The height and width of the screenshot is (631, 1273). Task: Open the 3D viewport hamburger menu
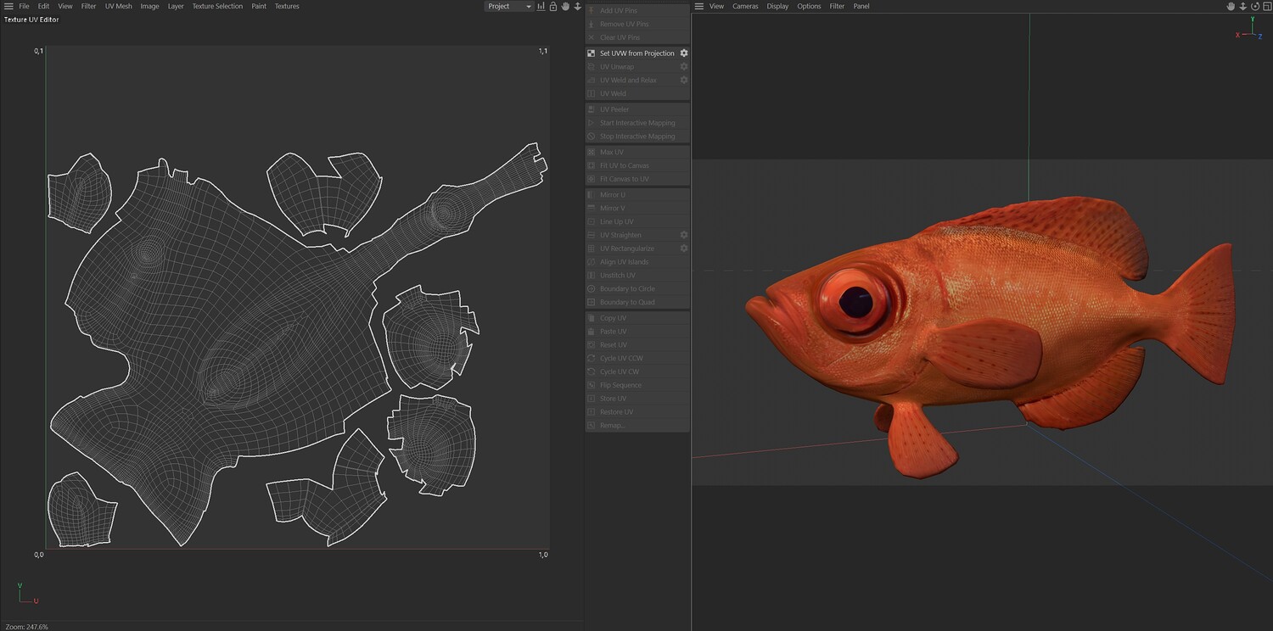[699, 6]
